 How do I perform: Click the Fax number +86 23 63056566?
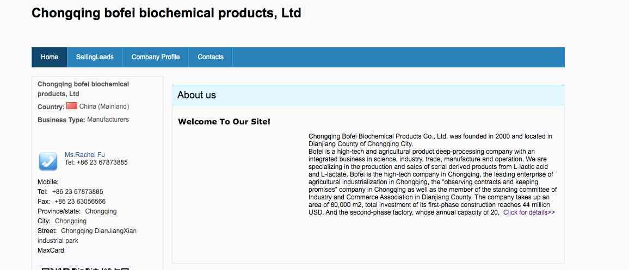[80, 201]
